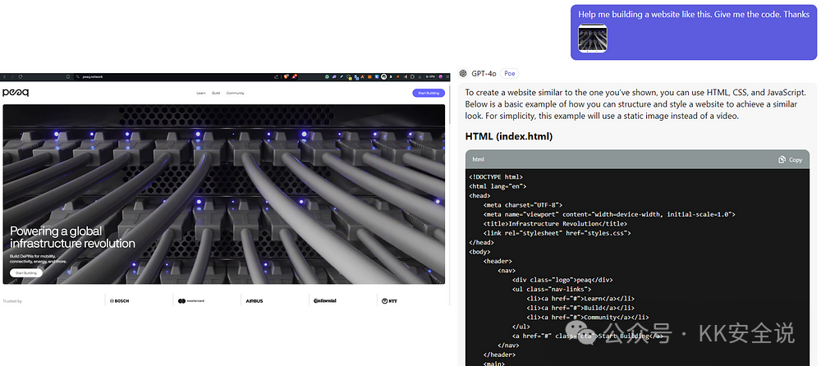Click the Brave shield icon in the address bar
Screen dimensions: 821x366
point(285,76)
